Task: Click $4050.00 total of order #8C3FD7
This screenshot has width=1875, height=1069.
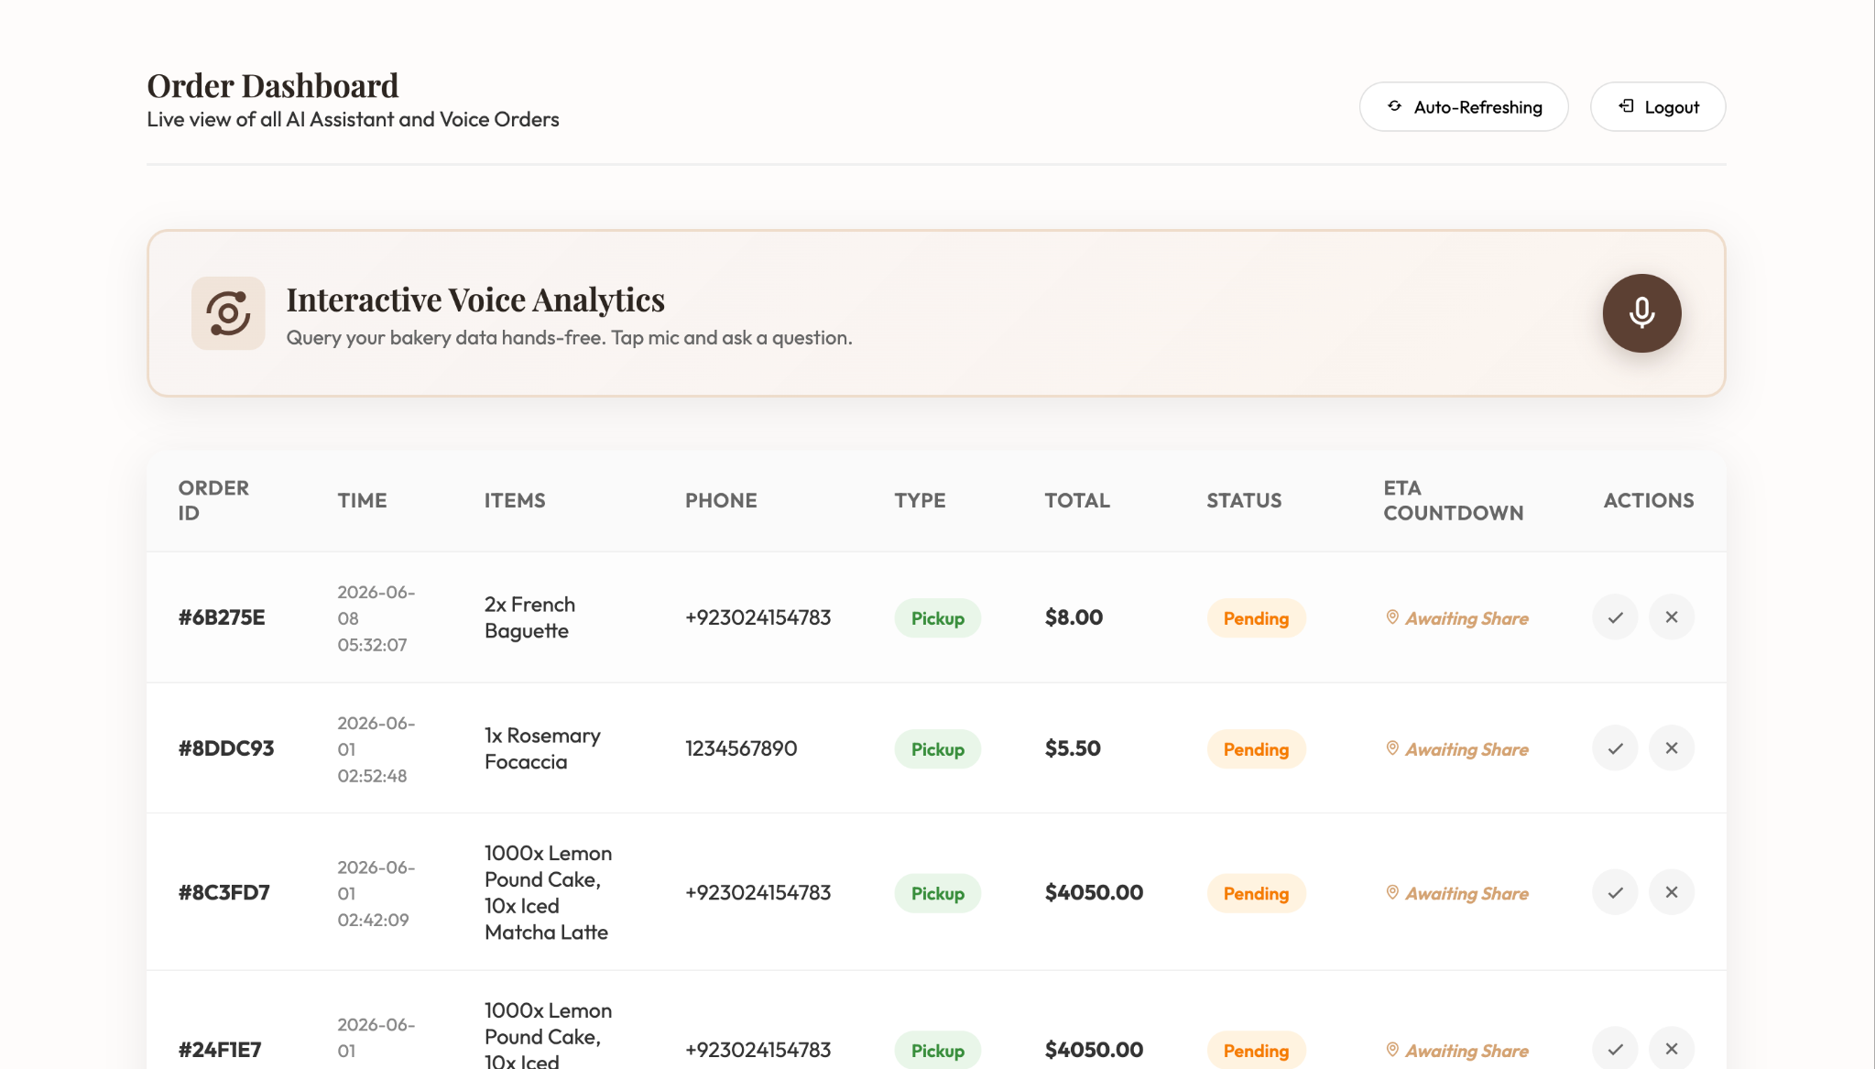Action: click(x=1094, y=892)
